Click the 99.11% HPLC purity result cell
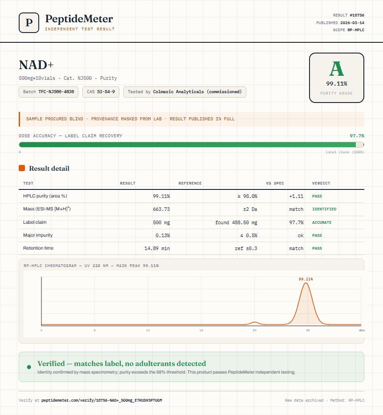The width and height of the screenshot is (383, 415). (x=161, y=196)
